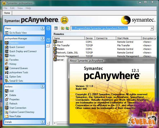Click the New Folder icon
This screenshot has height=128, width=159.
[7, 116]
